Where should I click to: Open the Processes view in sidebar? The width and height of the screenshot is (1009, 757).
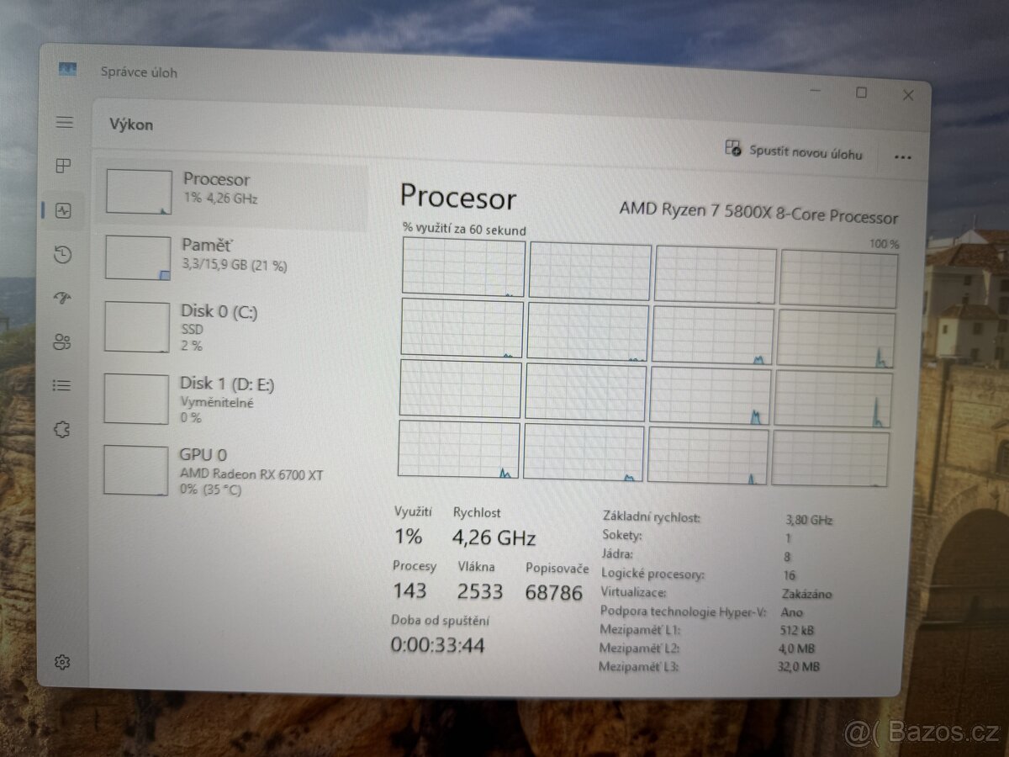tap(63, 166)
